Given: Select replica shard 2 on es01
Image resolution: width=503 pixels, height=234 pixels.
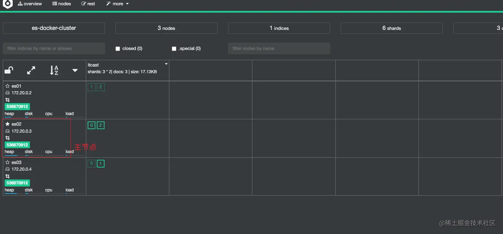Looking at the screenshot, I should pos(101,87).
